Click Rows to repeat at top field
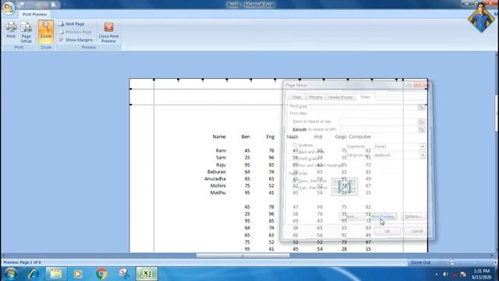This screenshot has width=499, height=281. point(378,122)
